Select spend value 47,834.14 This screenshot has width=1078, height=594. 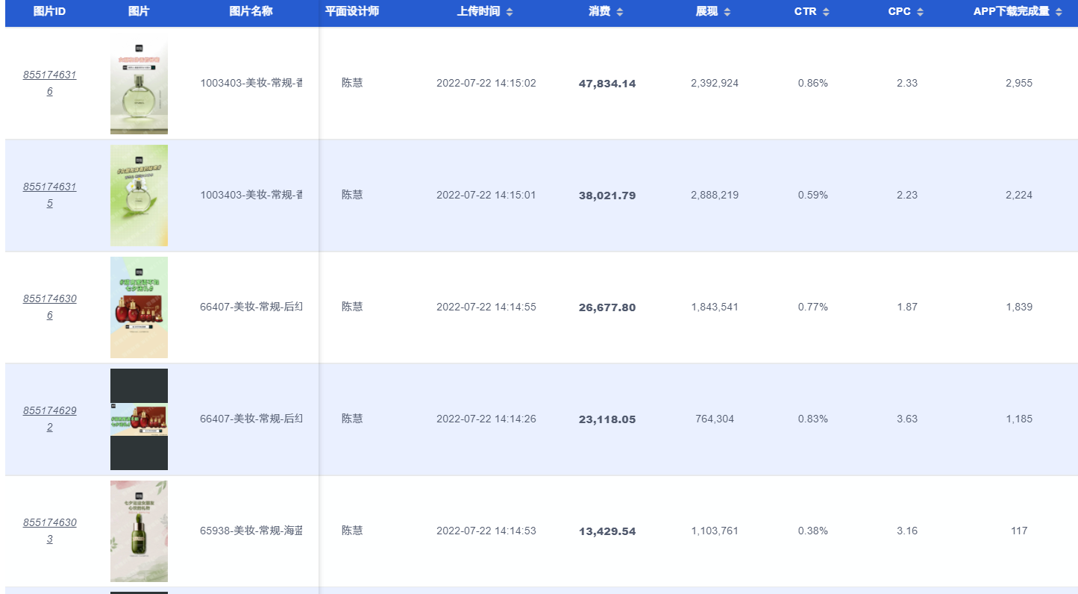607,84
